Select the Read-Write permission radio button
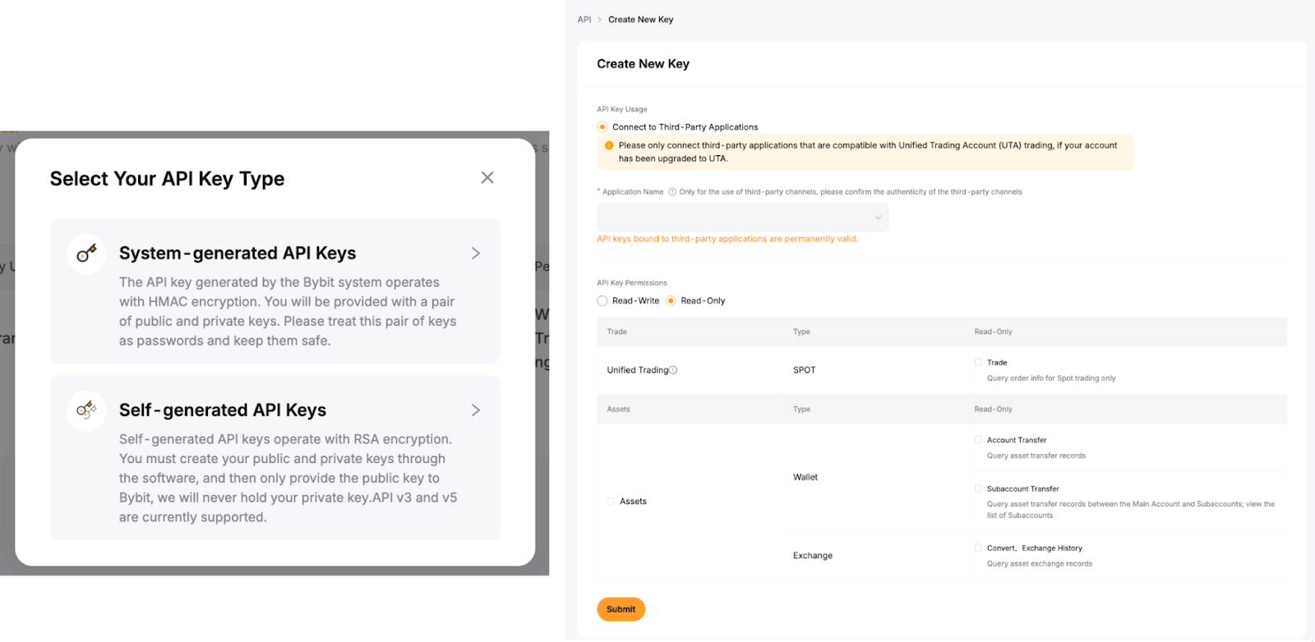 point(602,300)
